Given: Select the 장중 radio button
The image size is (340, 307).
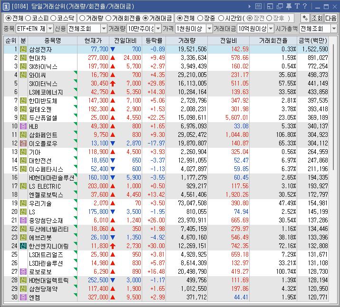Looking at the screenshot, I should (x=200, y=18).
